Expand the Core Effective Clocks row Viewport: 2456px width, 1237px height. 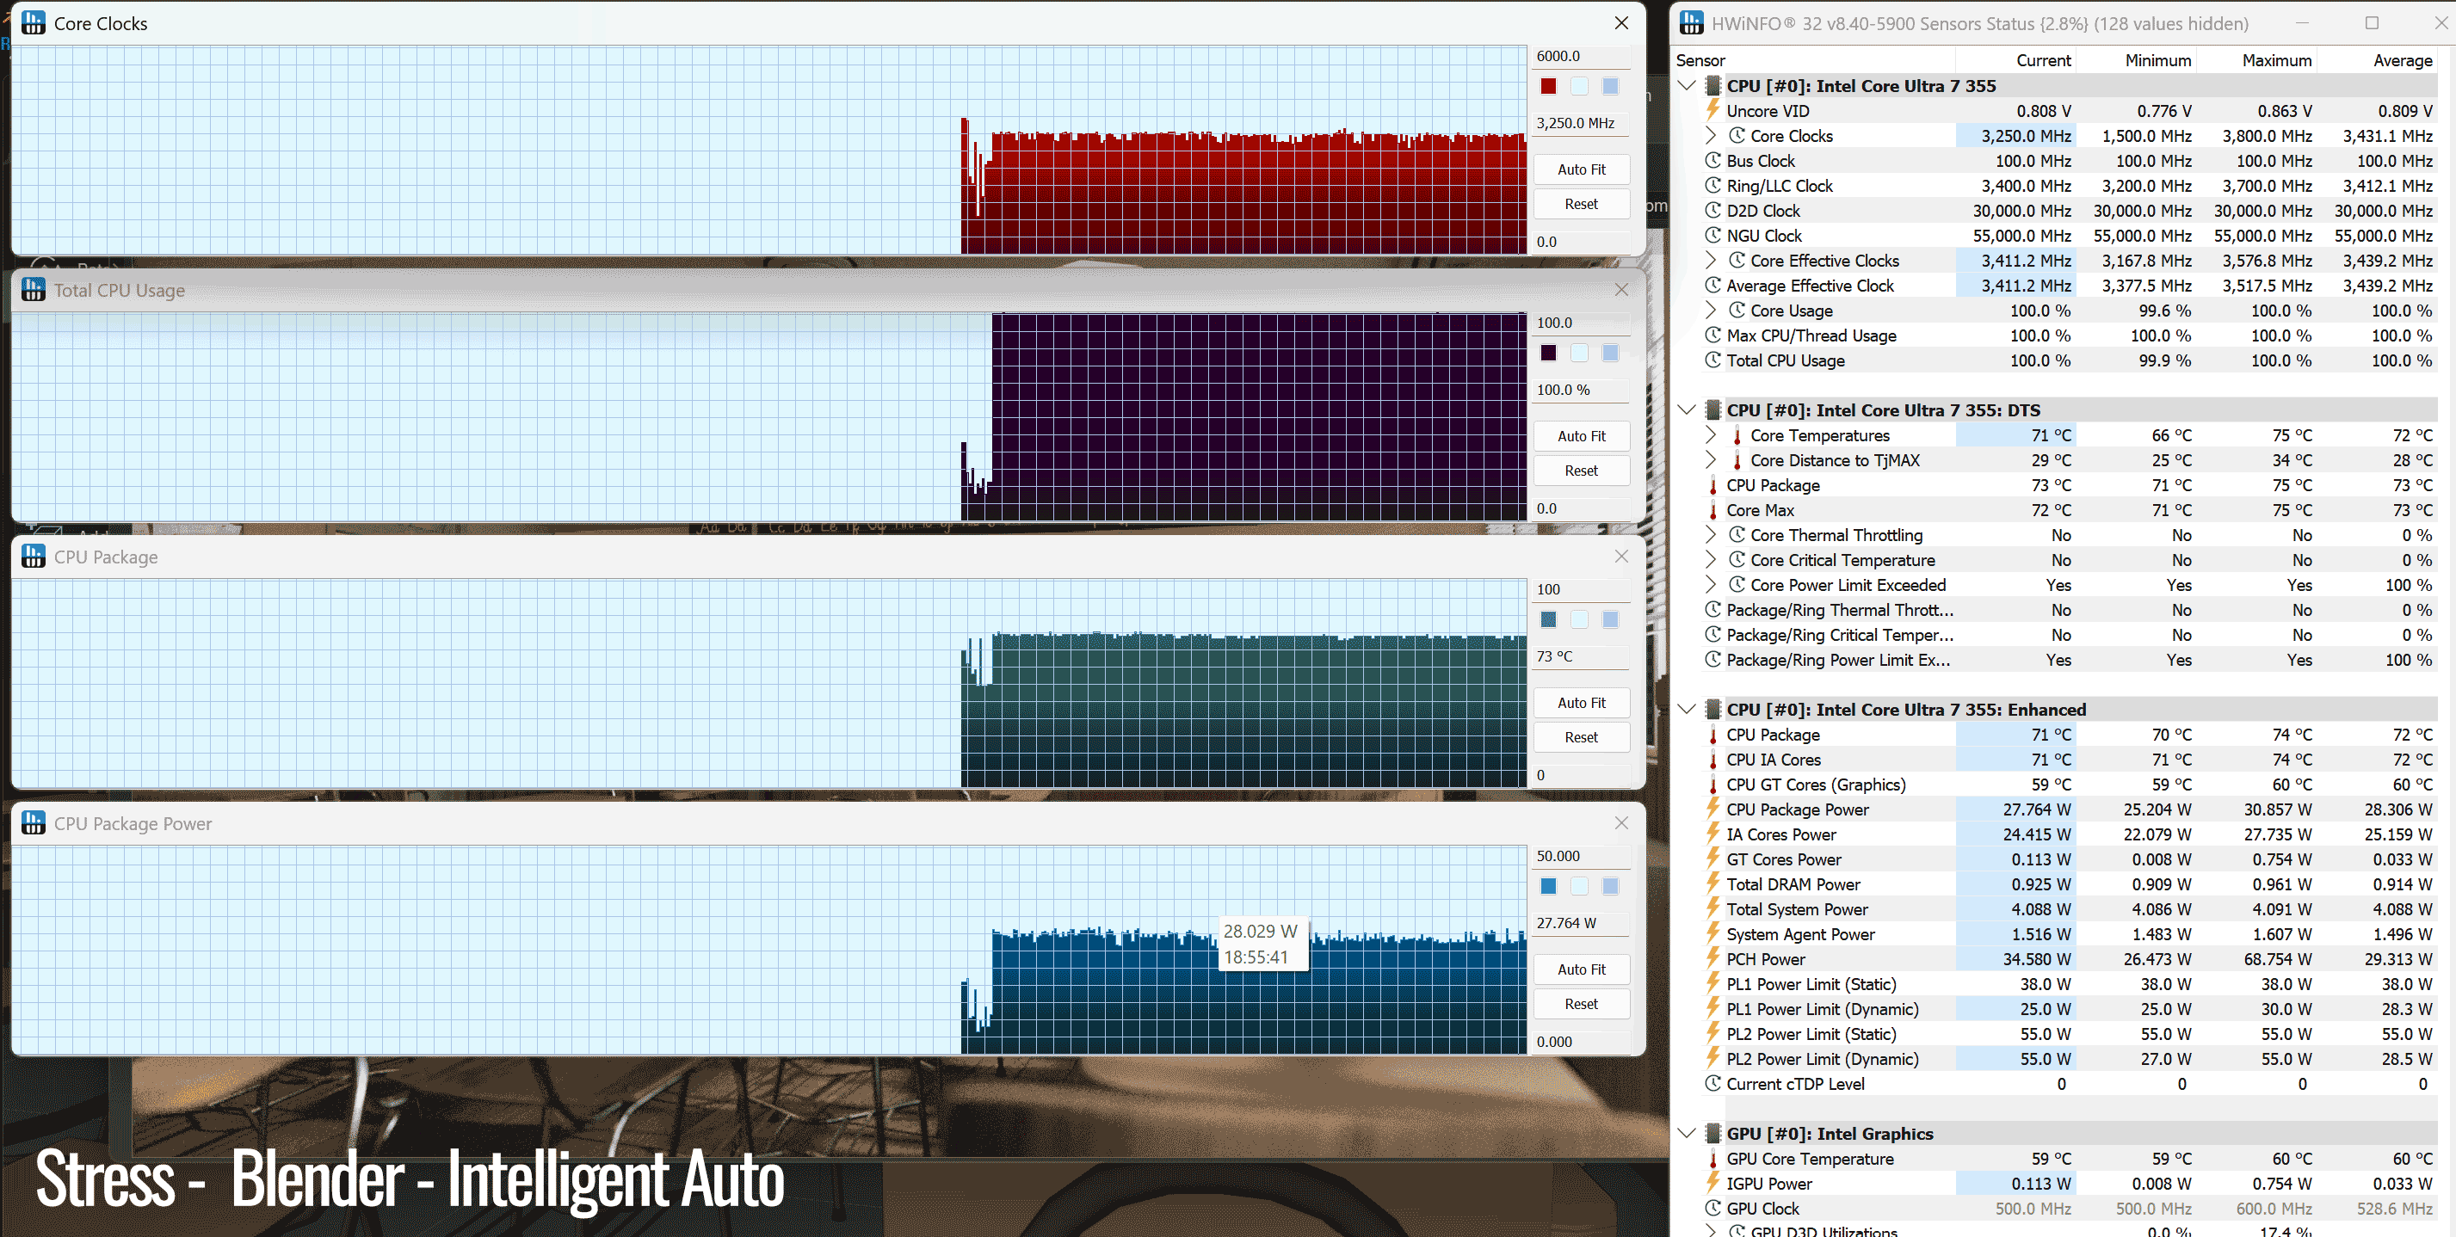tap(1711, 262)
